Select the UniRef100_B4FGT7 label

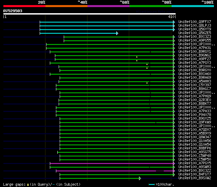pyautogui.click(x=195, y=174)
